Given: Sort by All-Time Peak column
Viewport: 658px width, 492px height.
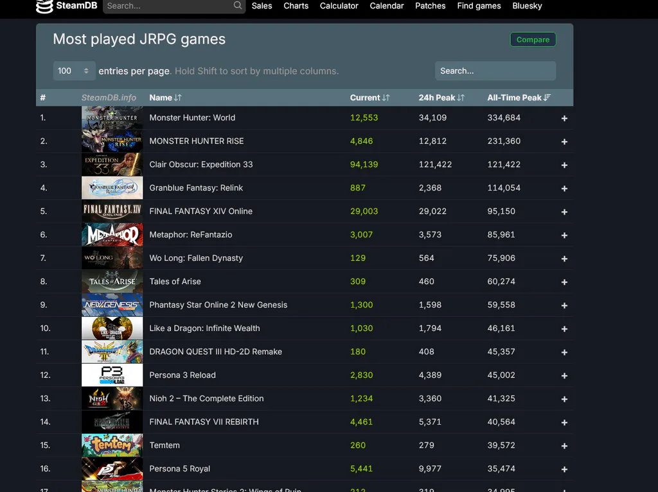Looking at the screenshot, I should point(519,98).
